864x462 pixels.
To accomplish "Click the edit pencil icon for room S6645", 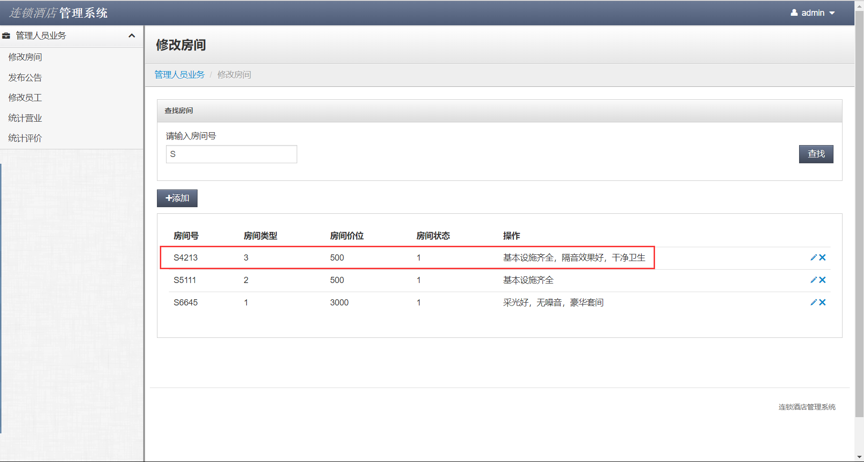I will point(812,302).
